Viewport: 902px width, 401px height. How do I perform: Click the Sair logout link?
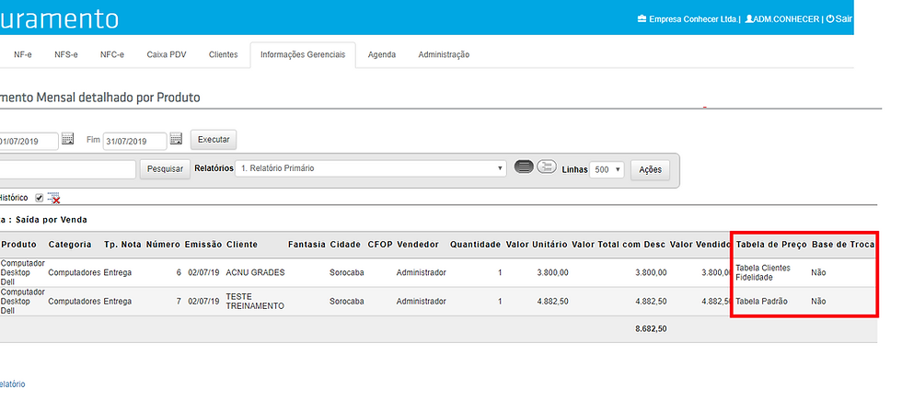843,19
